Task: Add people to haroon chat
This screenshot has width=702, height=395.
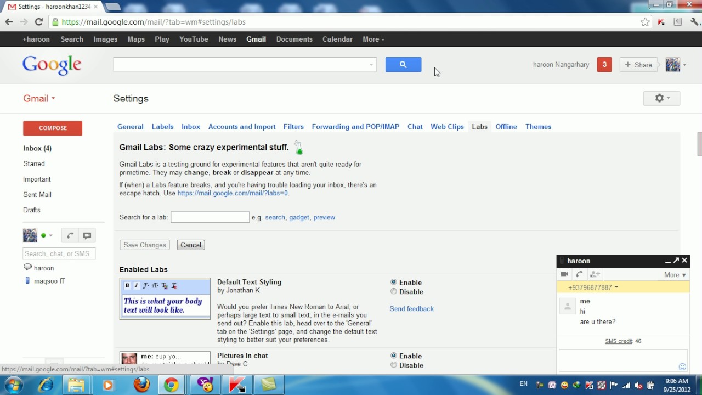Action: (x=595, y=274)
